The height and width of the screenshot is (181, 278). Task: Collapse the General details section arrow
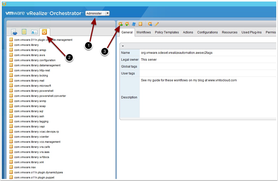pyautogui.click(x=123, y=46)
